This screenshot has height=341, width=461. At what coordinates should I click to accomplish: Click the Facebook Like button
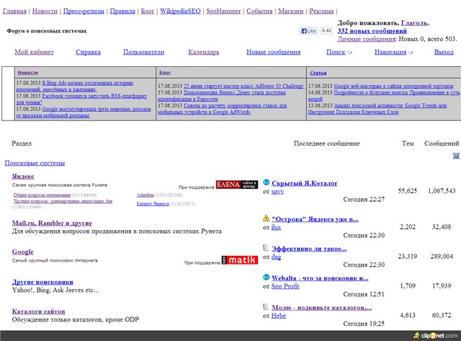pos(308,31)
